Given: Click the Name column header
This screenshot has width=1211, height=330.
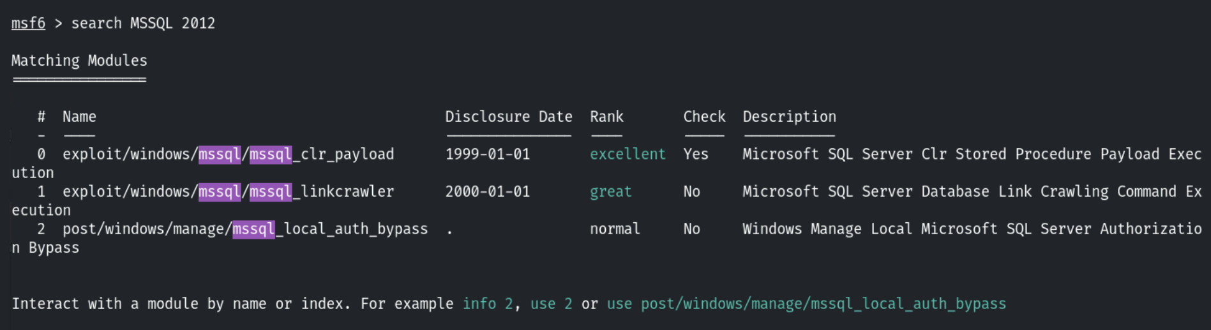Looking at the screenshot, I should [x=79, y=117].
